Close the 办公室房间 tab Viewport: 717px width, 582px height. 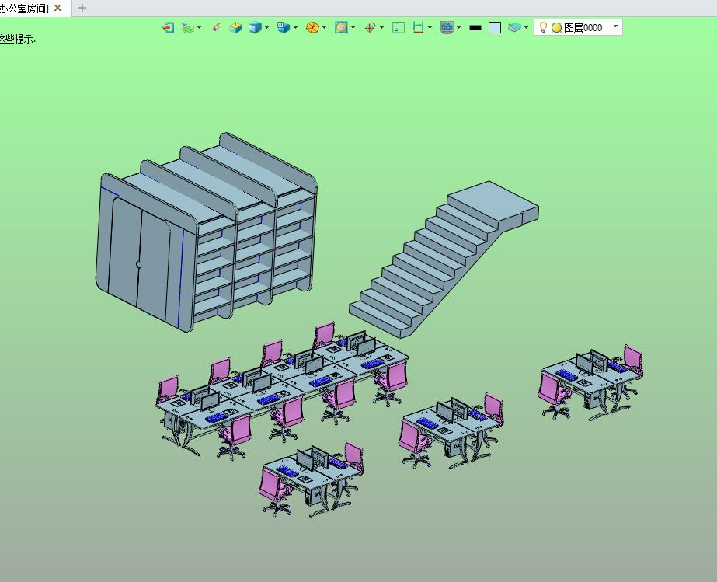[57, 9]
